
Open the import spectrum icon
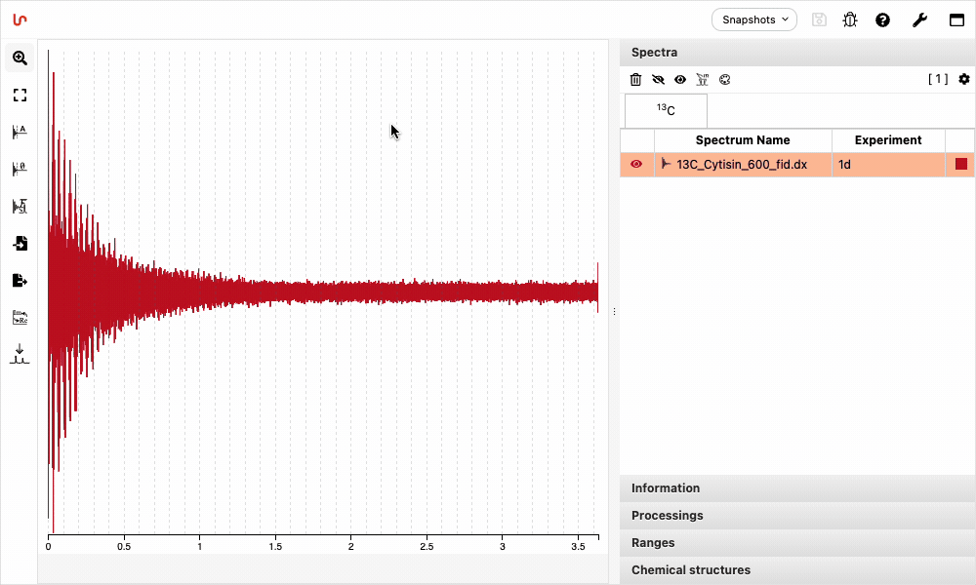coord(20,243)
